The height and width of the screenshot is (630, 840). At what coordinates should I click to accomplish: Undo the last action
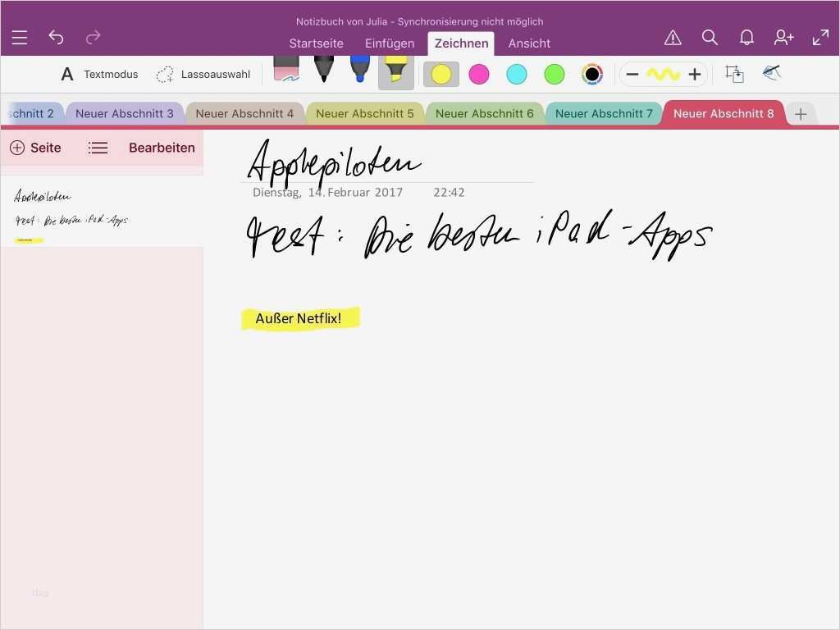(x=57, y=38)
